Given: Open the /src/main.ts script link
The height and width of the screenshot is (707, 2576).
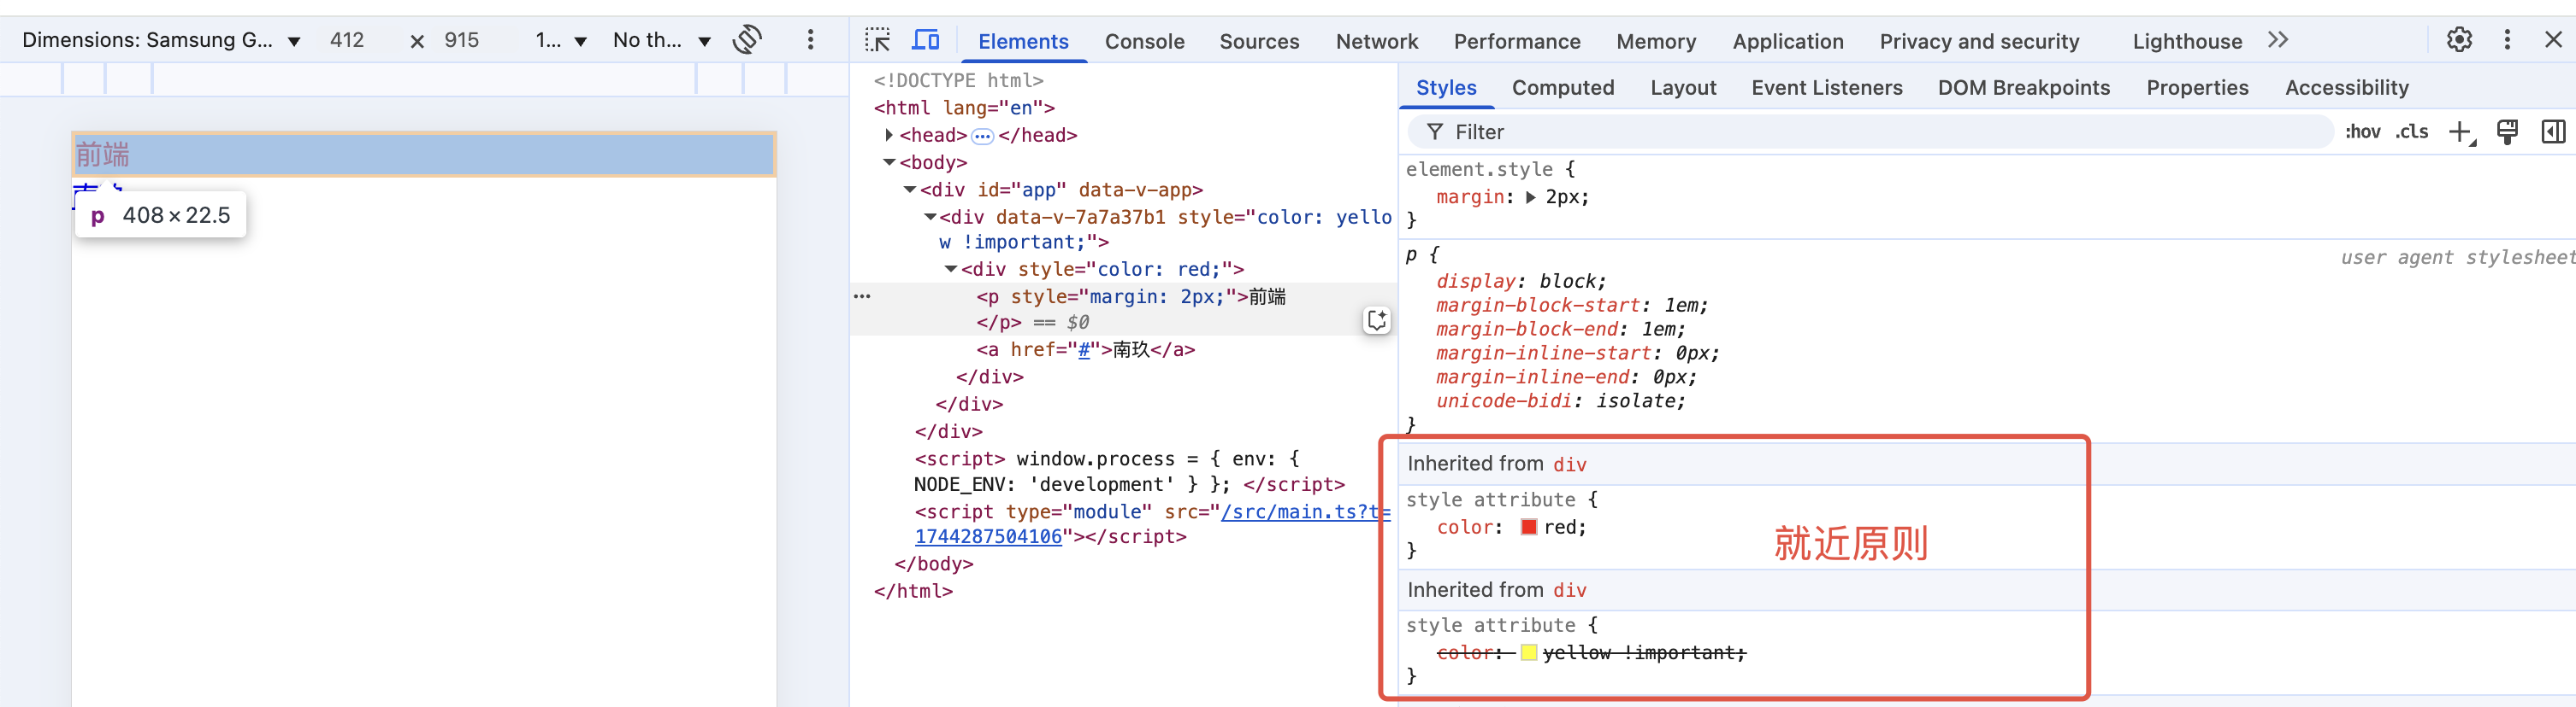Looking at the screenshot, I should [x=1298, y=511].
